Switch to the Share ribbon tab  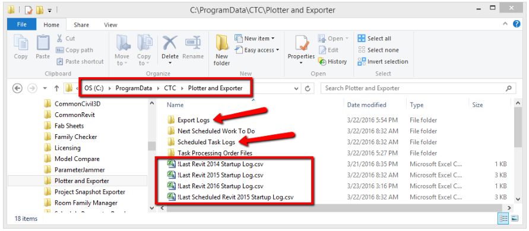point(81,24)
